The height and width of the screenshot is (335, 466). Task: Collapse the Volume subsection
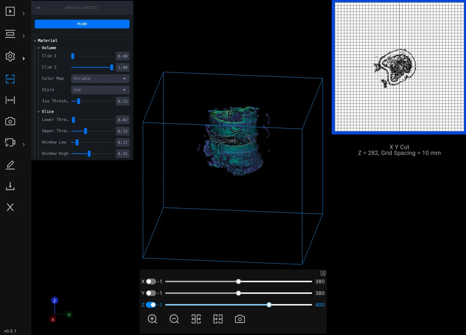(x=39, y=48)
